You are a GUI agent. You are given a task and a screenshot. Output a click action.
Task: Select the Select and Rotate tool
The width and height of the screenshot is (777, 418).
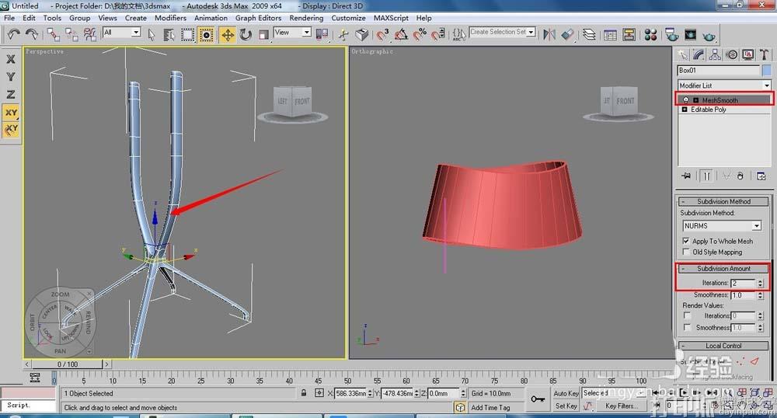point(246,34)
